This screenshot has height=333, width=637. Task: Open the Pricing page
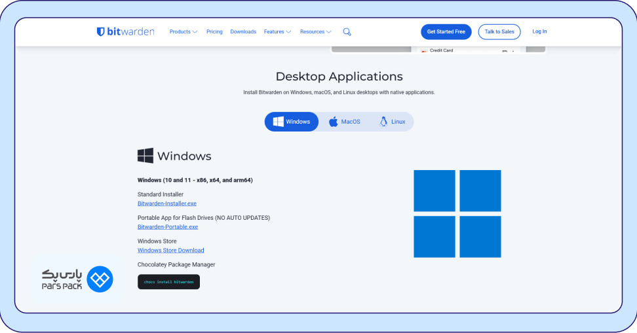214,31
